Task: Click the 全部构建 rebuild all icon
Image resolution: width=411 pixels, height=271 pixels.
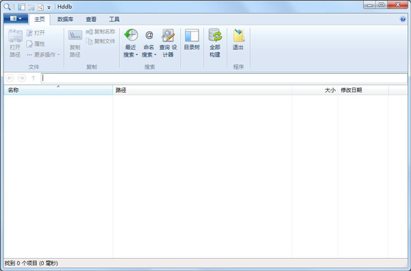Action: click(215, 43)
